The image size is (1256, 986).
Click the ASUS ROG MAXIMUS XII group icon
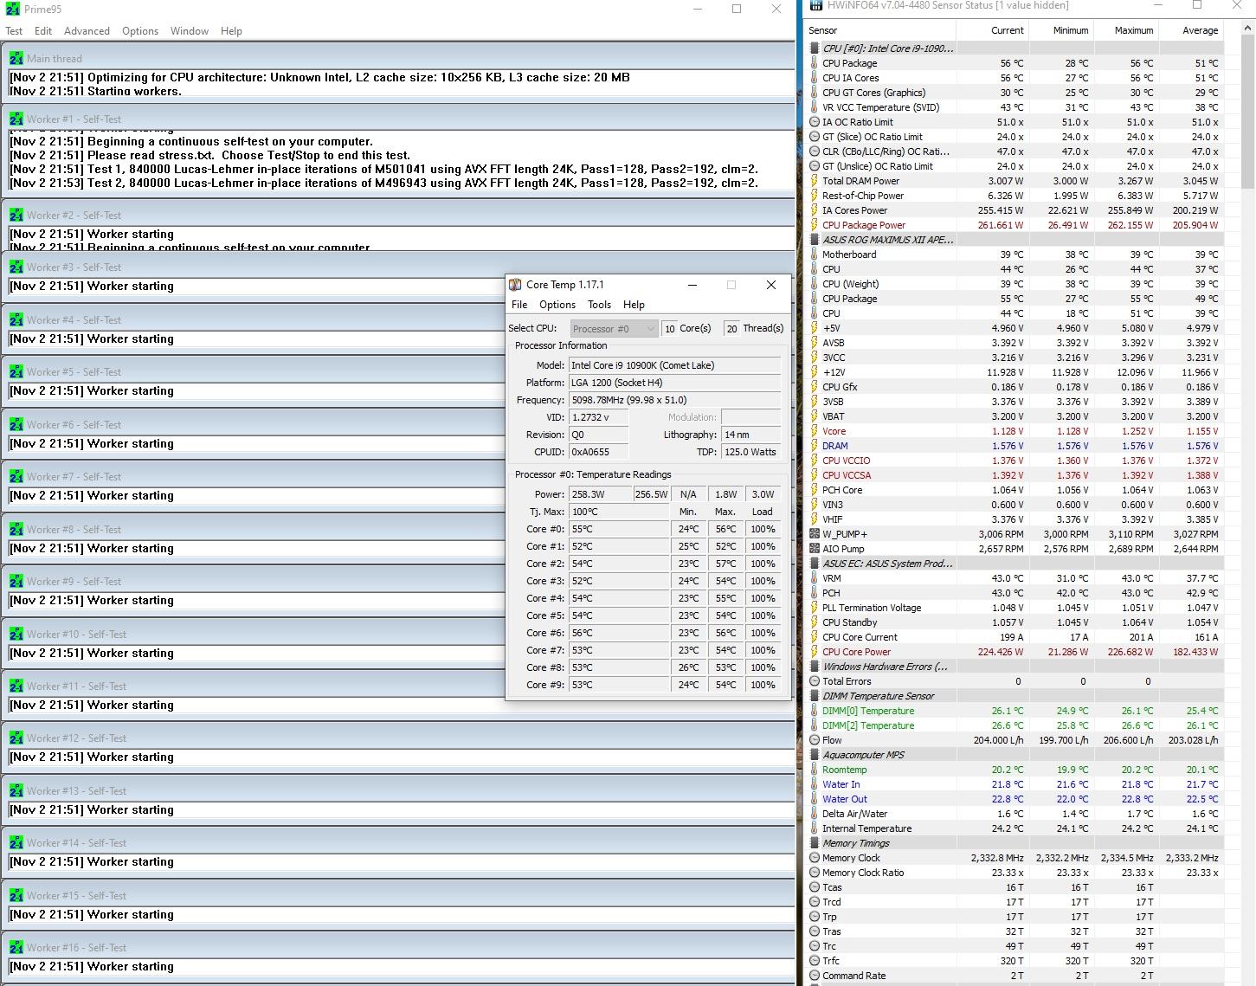click(814, 240)
